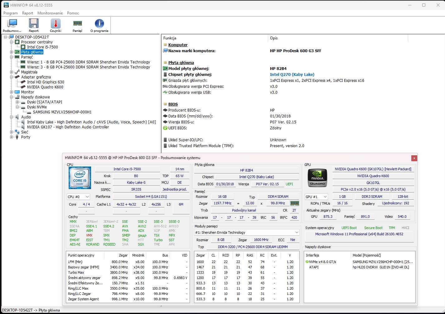The height and width of the screenshot is (314, 445).
Task: Click the Raport floppy disk icon
Action: click(x=34, y=24)
